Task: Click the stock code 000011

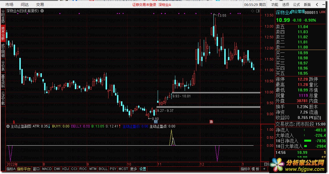Action: (x=311, y=12)
